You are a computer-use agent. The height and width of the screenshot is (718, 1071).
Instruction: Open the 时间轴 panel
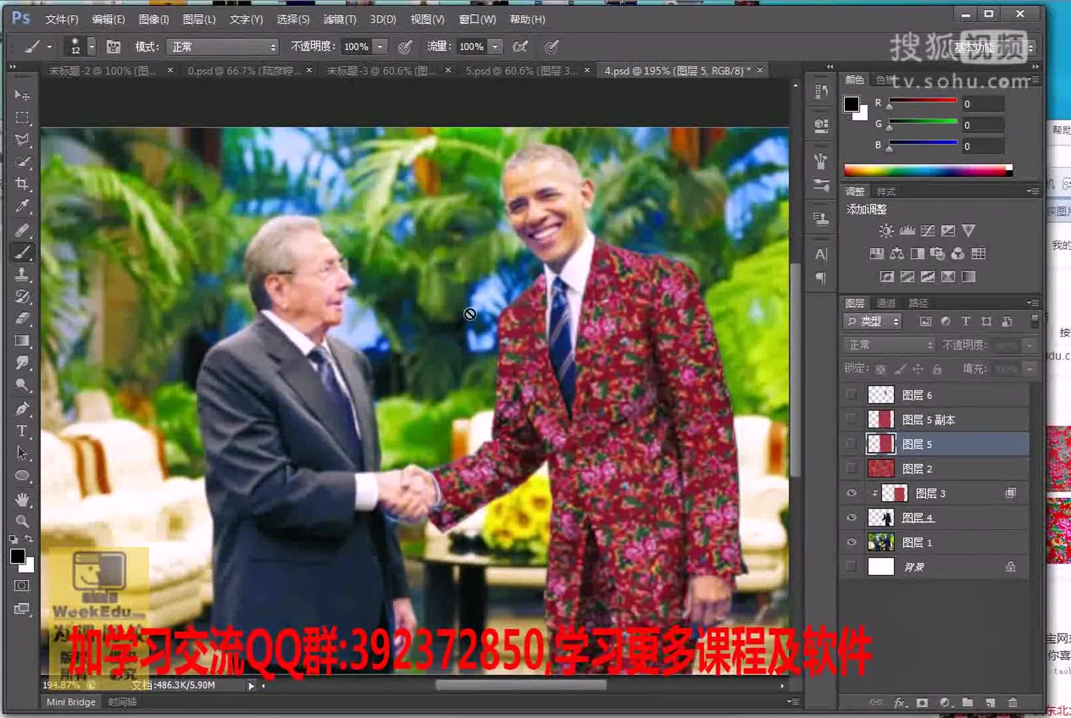[122, 702]
